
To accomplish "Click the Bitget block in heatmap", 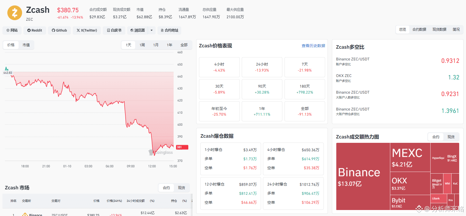I will click(437, 184).
